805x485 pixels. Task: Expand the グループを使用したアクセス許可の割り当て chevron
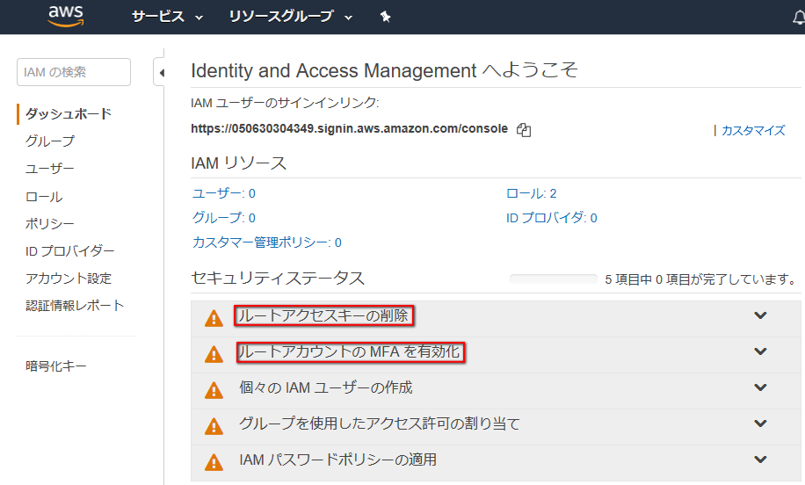click(x=760, y=423)
